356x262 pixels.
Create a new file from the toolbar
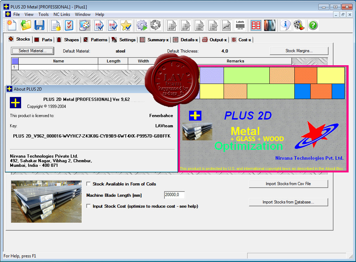(x=12, y=25)
